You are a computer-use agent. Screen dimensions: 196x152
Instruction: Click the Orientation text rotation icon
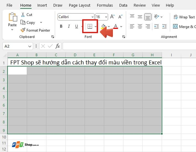[x=157, y=17]
